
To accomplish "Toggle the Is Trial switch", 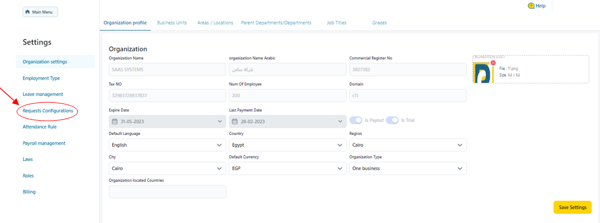I will point(392,120).
